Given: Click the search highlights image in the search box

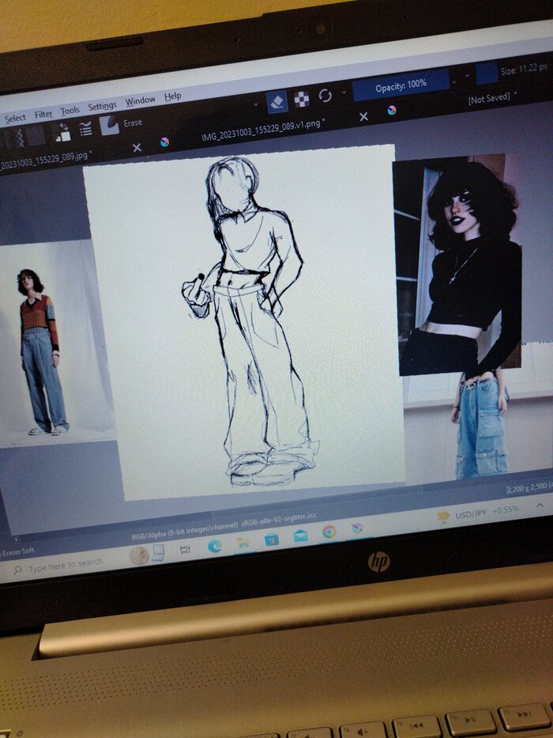Looking at the screenshot, I should click(x=146, y=554).
